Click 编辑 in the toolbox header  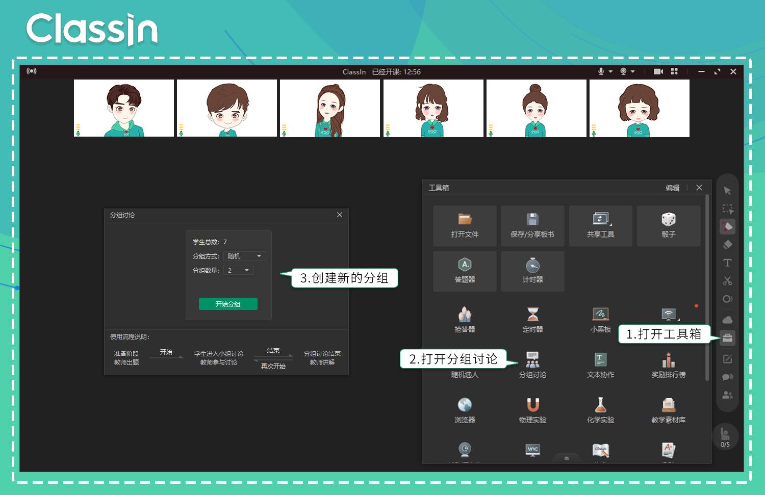tap(672, 188)
